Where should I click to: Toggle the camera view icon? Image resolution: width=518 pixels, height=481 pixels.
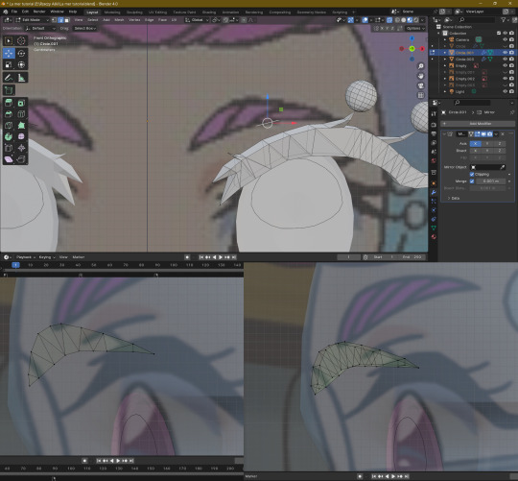pos(421,85)
